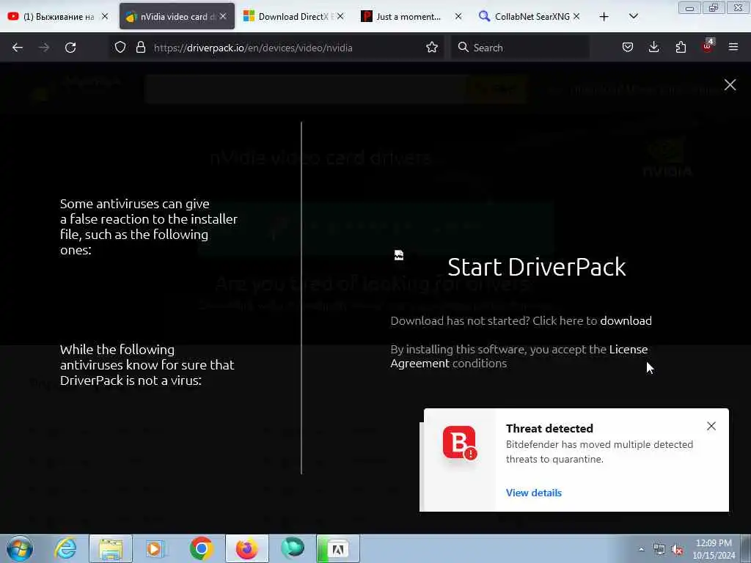
Task: Open tracking protection shield icon
Action: (x=120, y=48)
